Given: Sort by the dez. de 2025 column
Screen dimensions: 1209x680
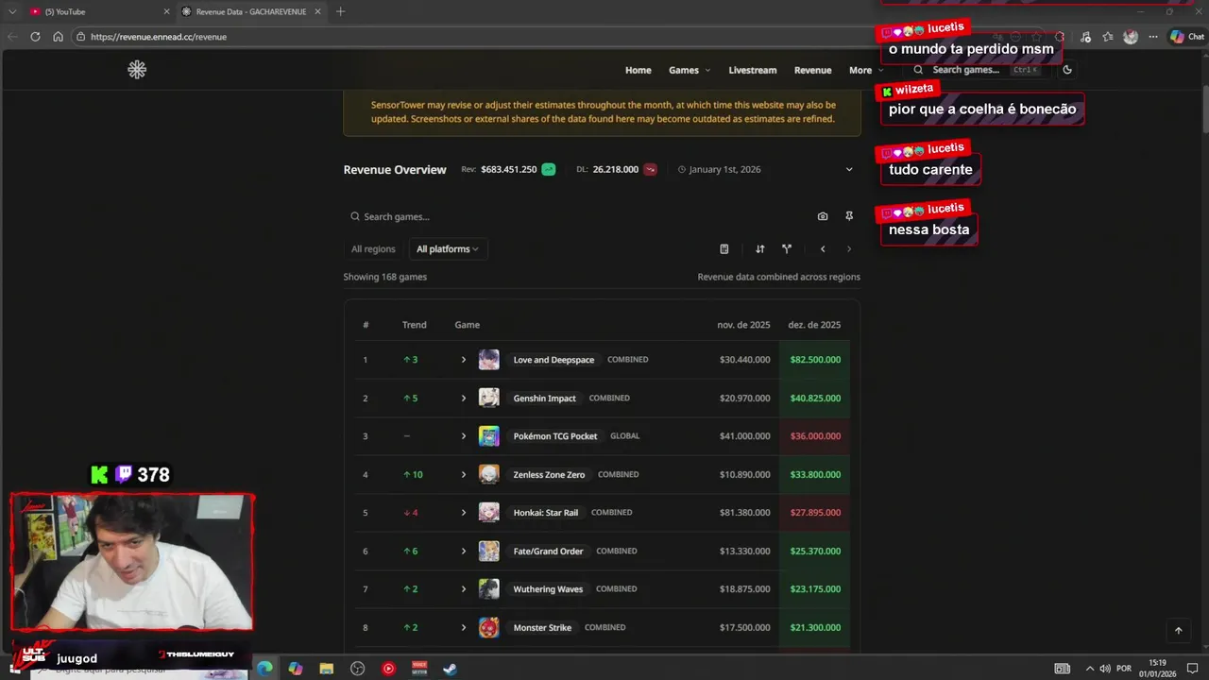Looking at the screenshot, I should (x=814, y=325).
